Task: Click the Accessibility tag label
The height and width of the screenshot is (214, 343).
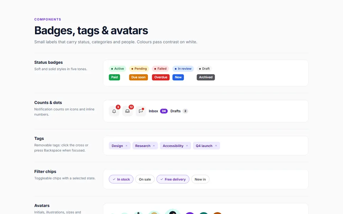Action: [173, 146]
